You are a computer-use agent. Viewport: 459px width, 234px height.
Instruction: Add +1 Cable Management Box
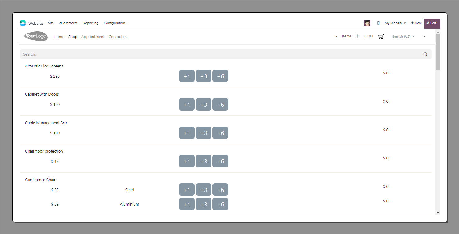pos(187,133)
